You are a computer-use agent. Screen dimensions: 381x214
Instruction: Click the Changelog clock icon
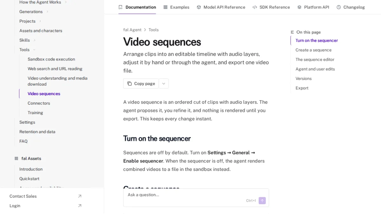(x=339, y=7)
